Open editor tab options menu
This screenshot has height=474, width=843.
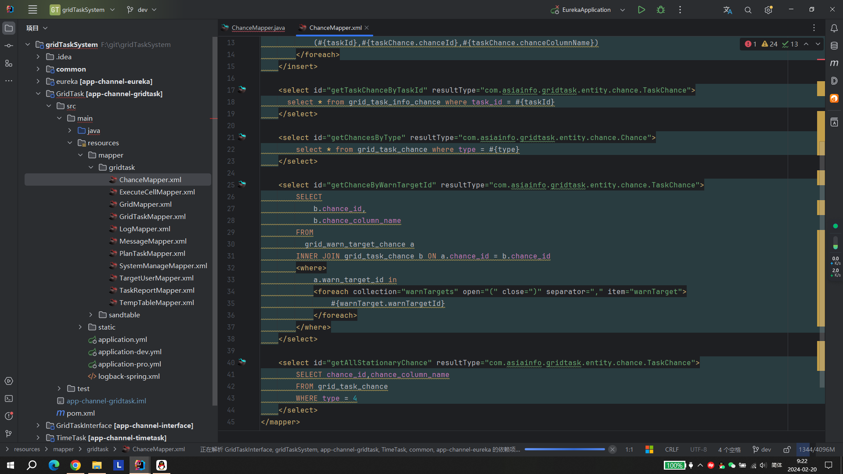click(x=814, y=28)
